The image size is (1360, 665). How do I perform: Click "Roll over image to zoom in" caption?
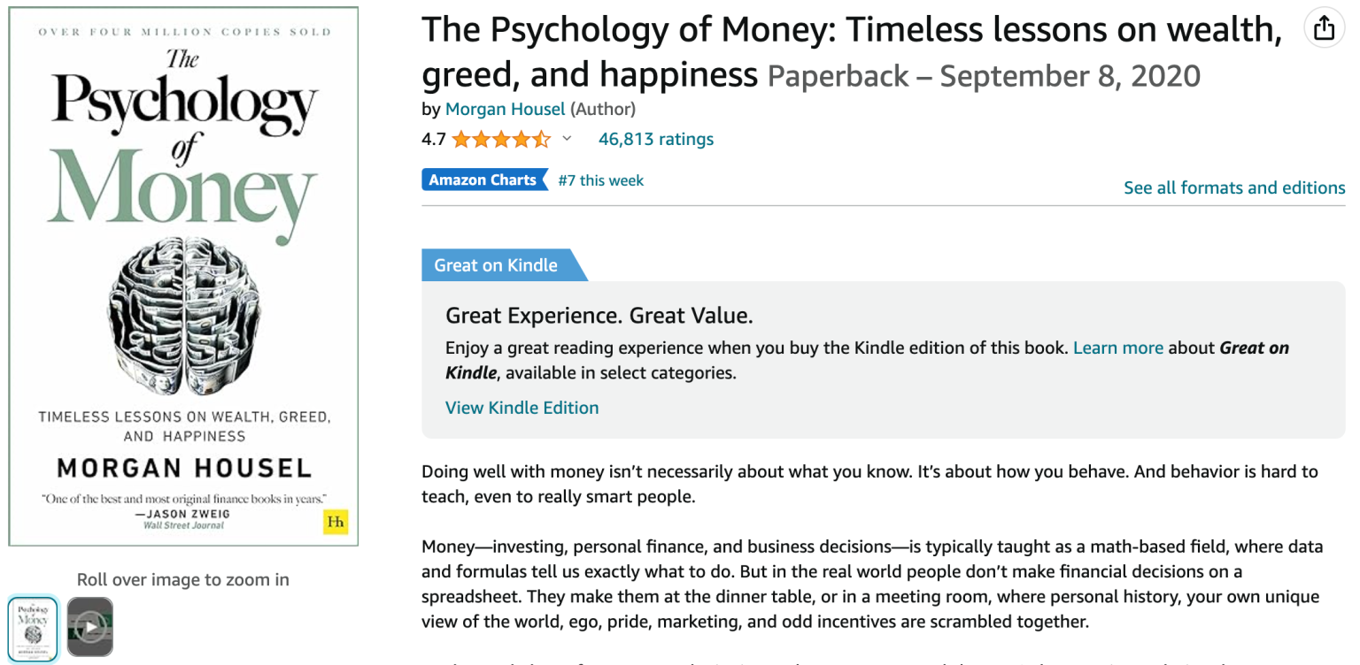pos(183,580)
